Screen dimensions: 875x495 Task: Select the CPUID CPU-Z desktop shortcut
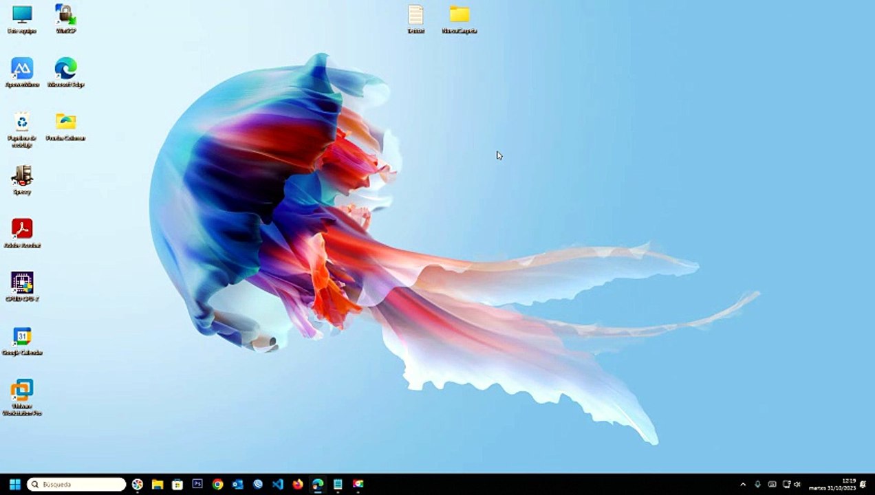click(22, 287)
